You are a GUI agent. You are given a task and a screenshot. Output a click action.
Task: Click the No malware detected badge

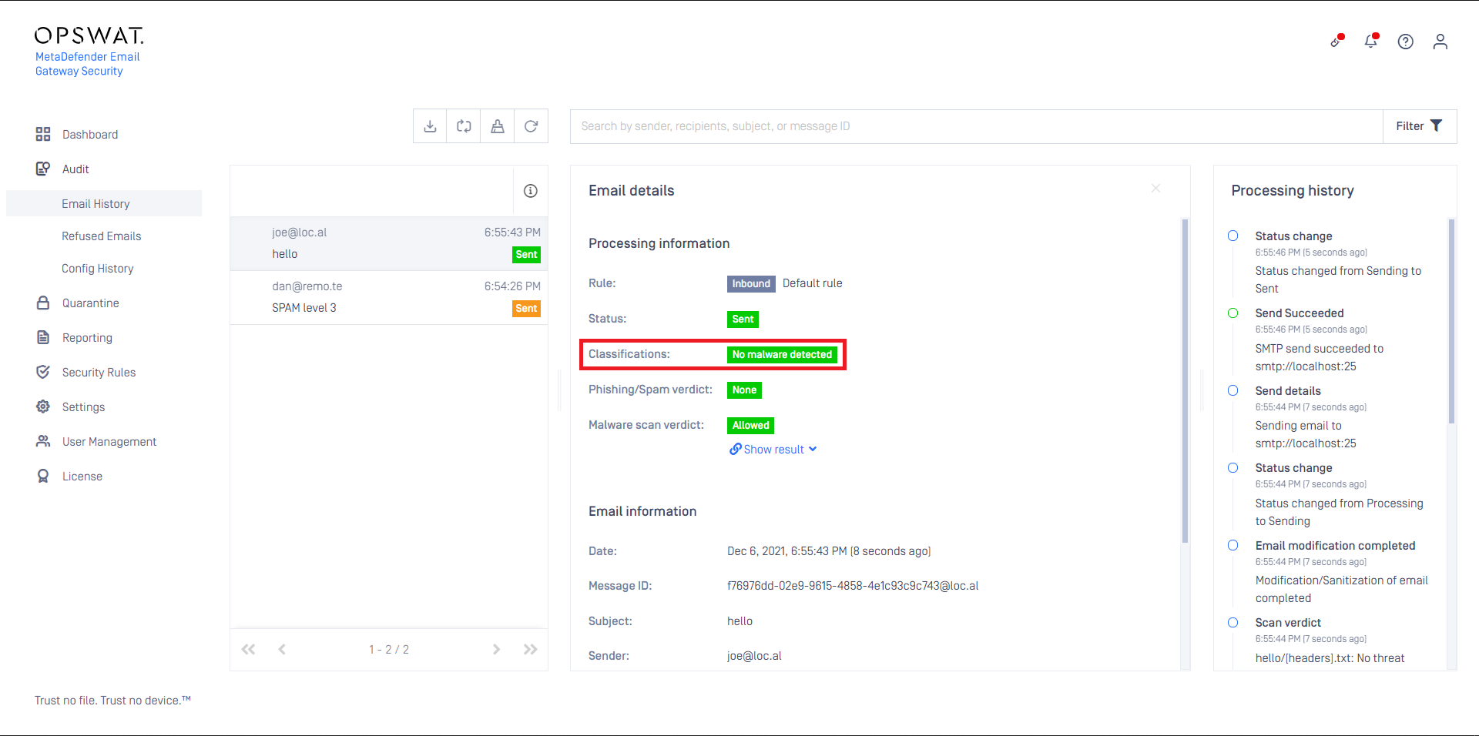pyautogui.click(x=782, y=355)
